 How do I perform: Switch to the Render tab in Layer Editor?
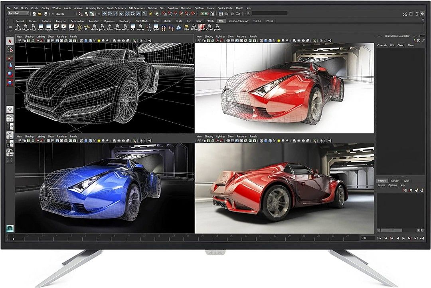pos(395,181)
